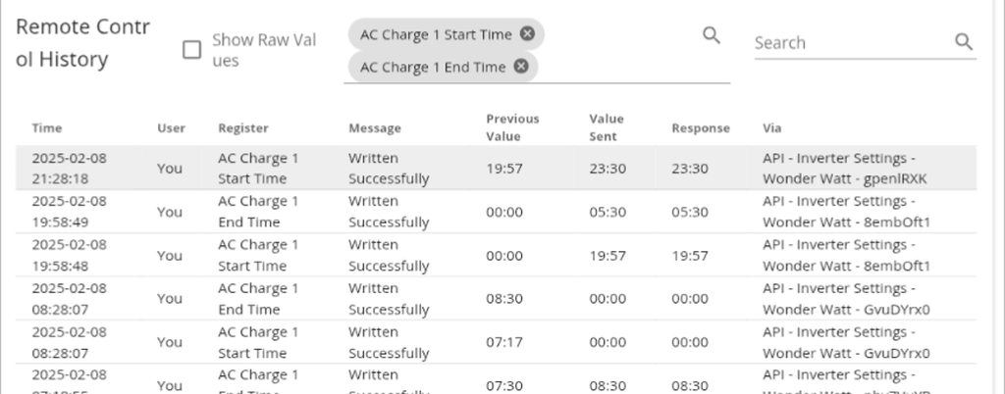
Task: Focus the Search text input
Action: tap(849, 42)
